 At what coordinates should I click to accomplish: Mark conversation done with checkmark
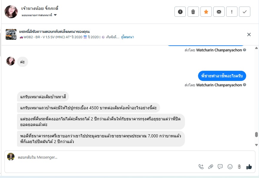pyautogui.click(x=245, y=12)
